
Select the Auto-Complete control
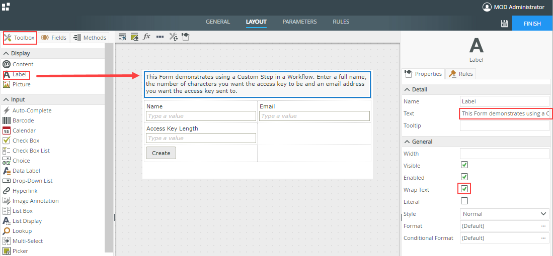(27, 110)
